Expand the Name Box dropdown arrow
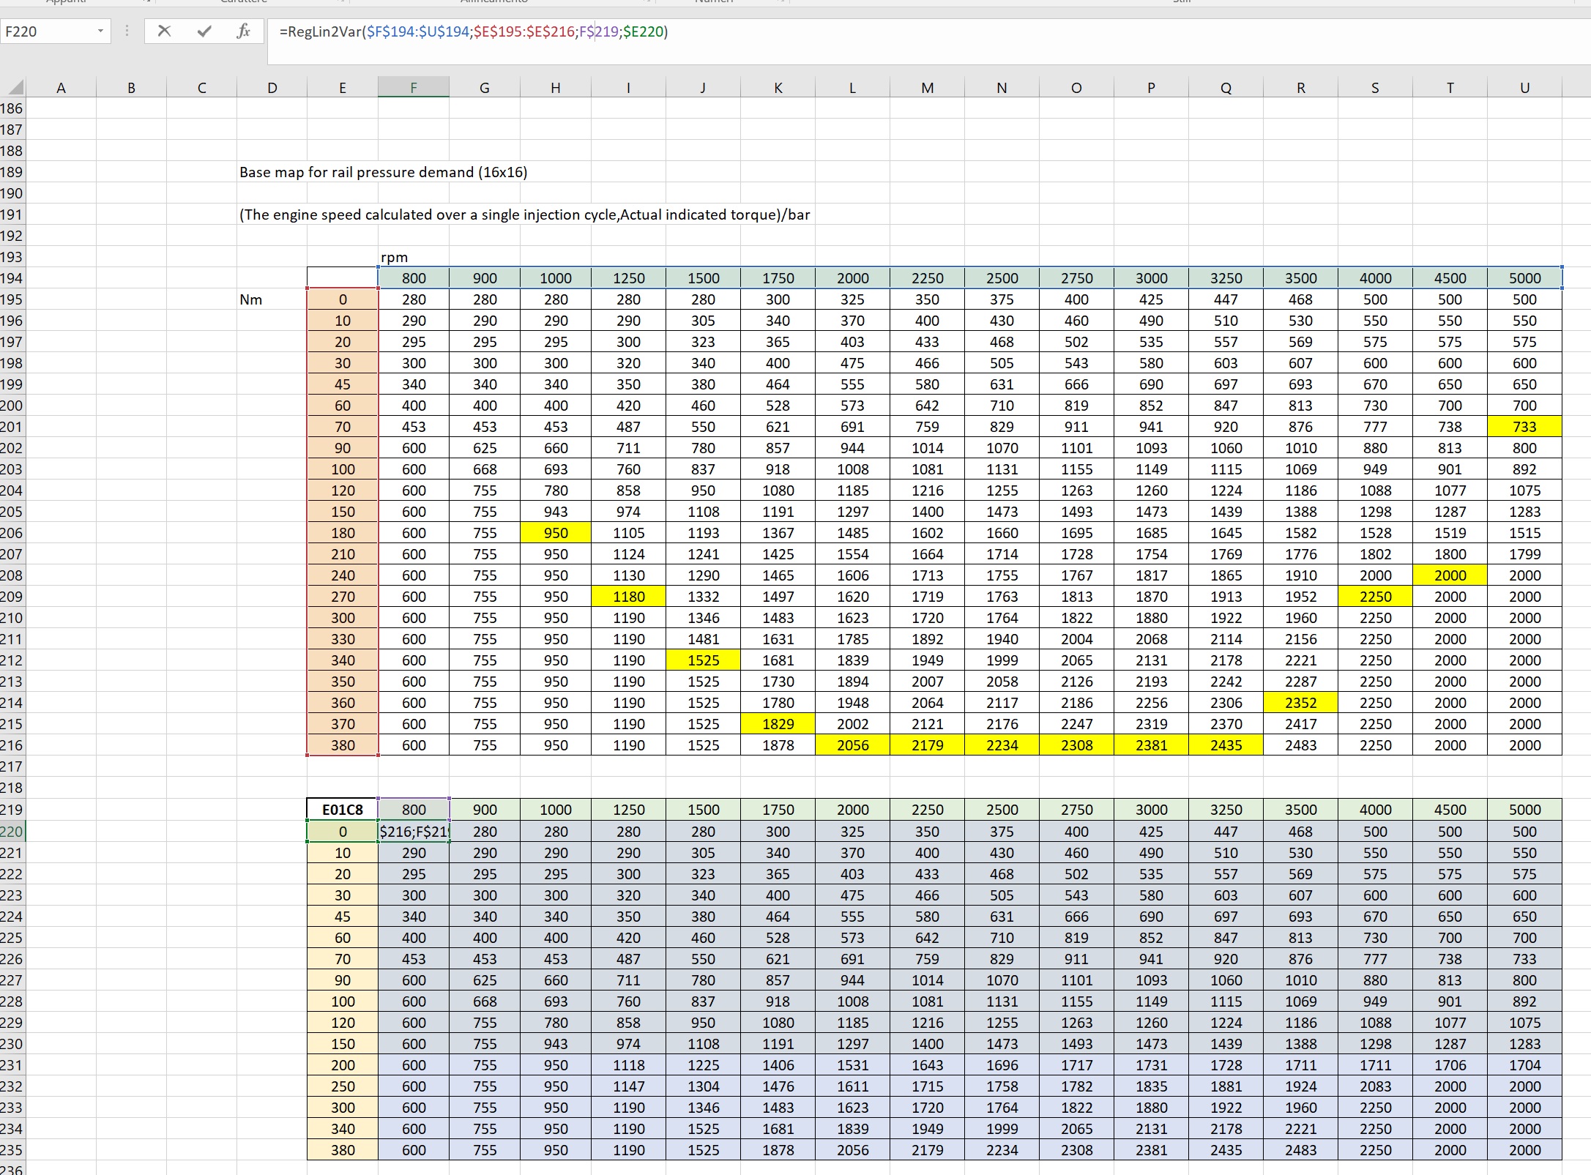The width and height of the screenshot is (1591, 1175). [x=100, y=31]
